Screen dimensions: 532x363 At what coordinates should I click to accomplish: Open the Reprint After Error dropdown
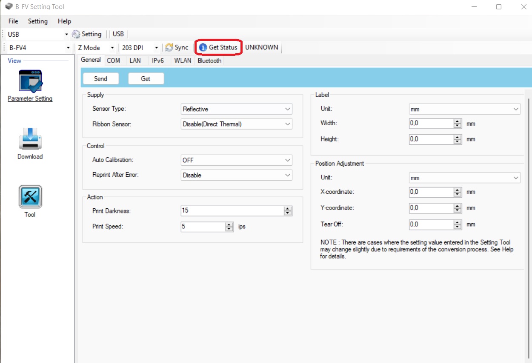coord(237,175)
